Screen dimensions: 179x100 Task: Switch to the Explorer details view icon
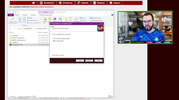(109, 96)
